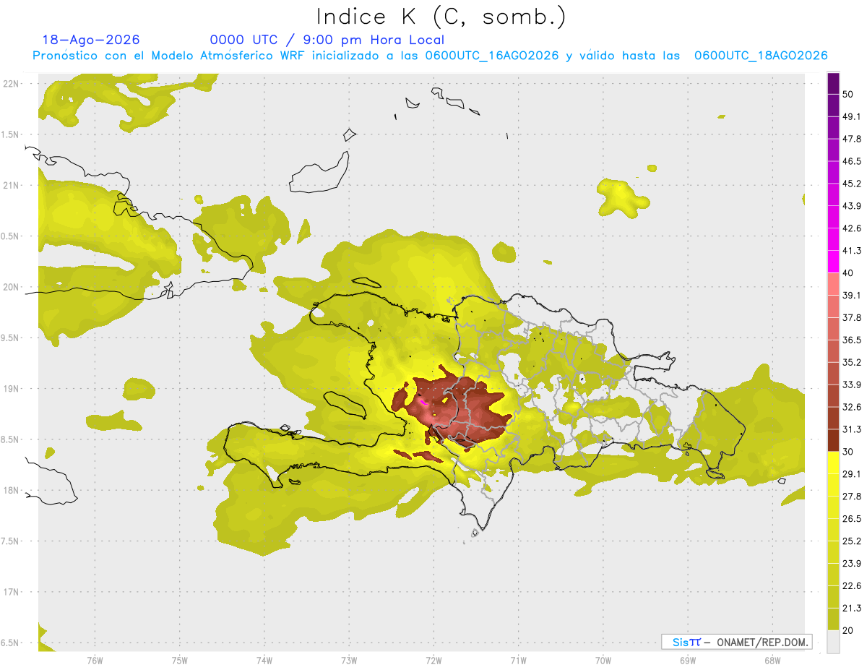867x670 pixels.
Task: Click the '30' color scale label
Action: click(x=848, y=452)
